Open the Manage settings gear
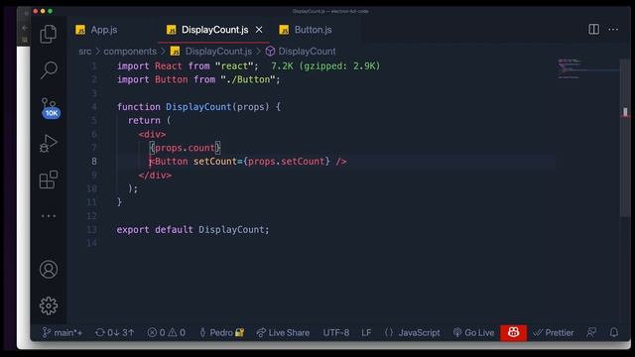Screen dimensions: 635x357 pyautogui.click(x=49, y=305)
